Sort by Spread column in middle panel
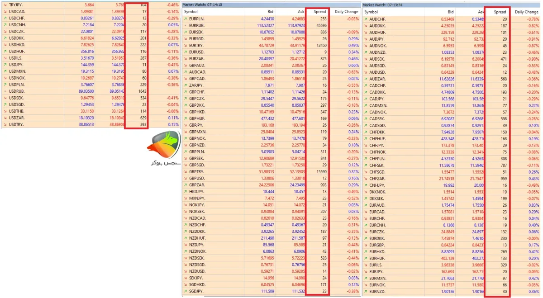 pos(319,11)
